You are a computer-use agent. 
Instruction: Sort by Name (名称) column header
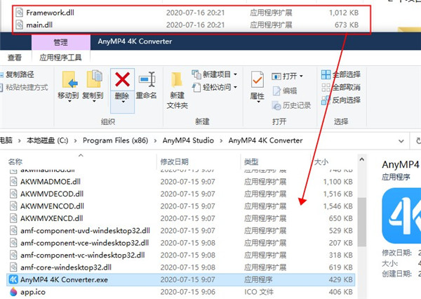[x=15, y=161]
